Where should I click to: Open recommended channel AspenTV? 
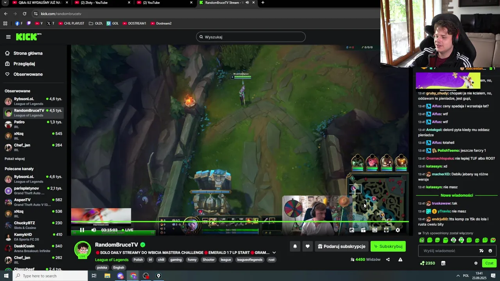33,202
